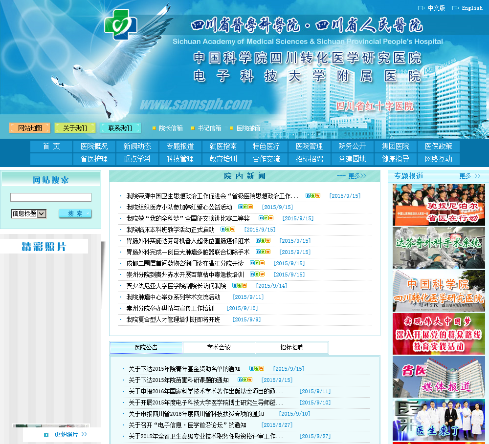Open the 实现伟大中国梦 banner
This screenshot has height=444, width=489.
tap(439, 334)
